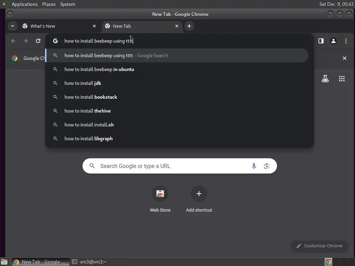The width and height of the screenshot is (355, 266).
Task: Open the Web Store shortcut
Action: click(x=160, y=199)
